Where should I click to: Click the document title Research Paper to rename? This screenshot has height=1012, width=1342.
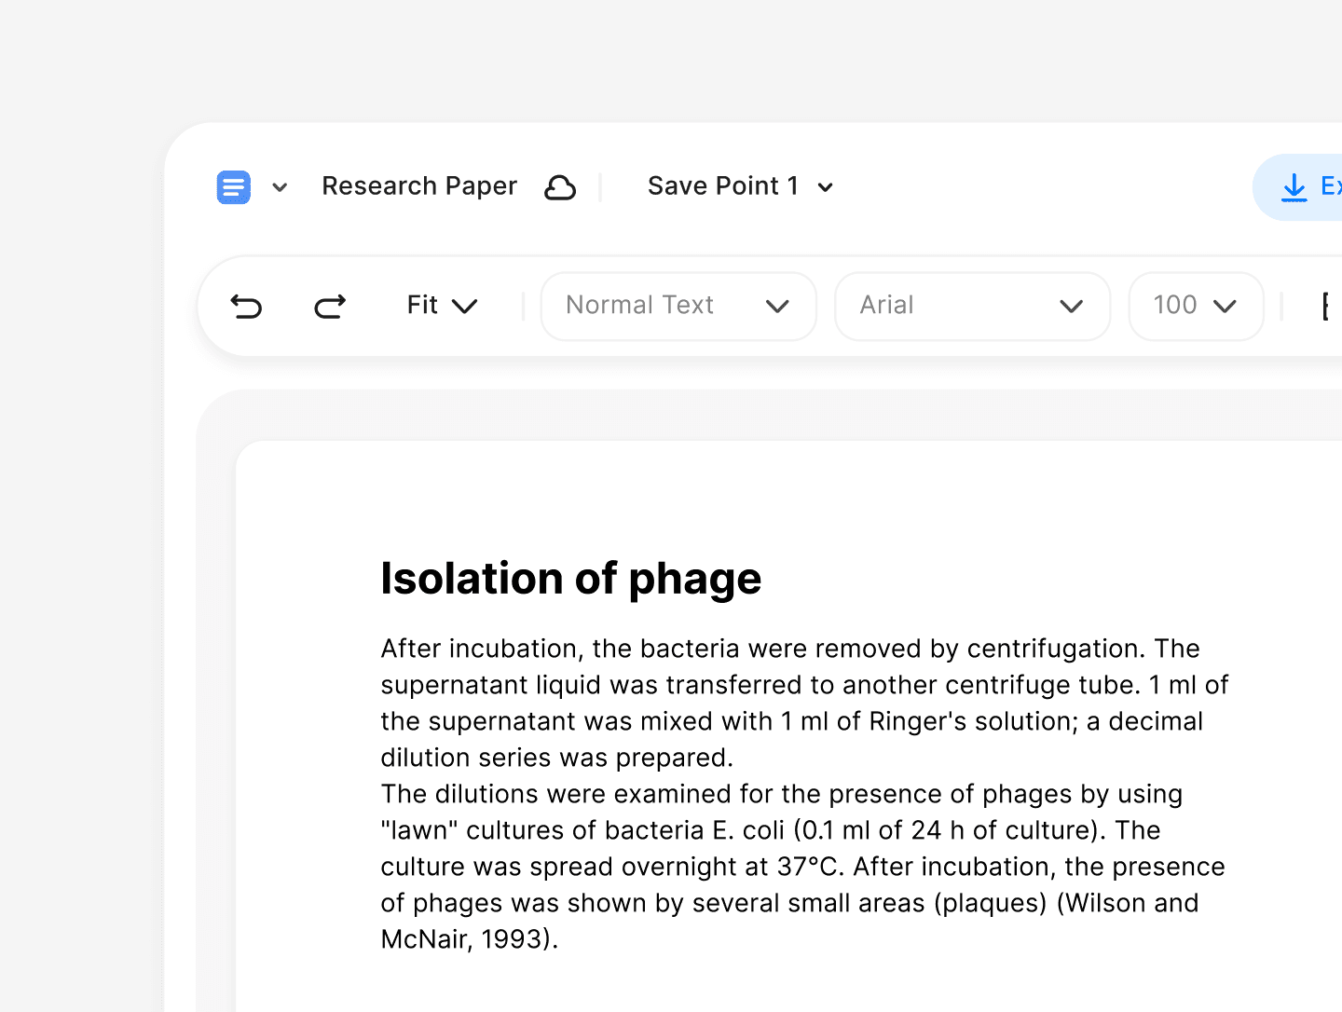pyautogui.click(x=418, y=185)
